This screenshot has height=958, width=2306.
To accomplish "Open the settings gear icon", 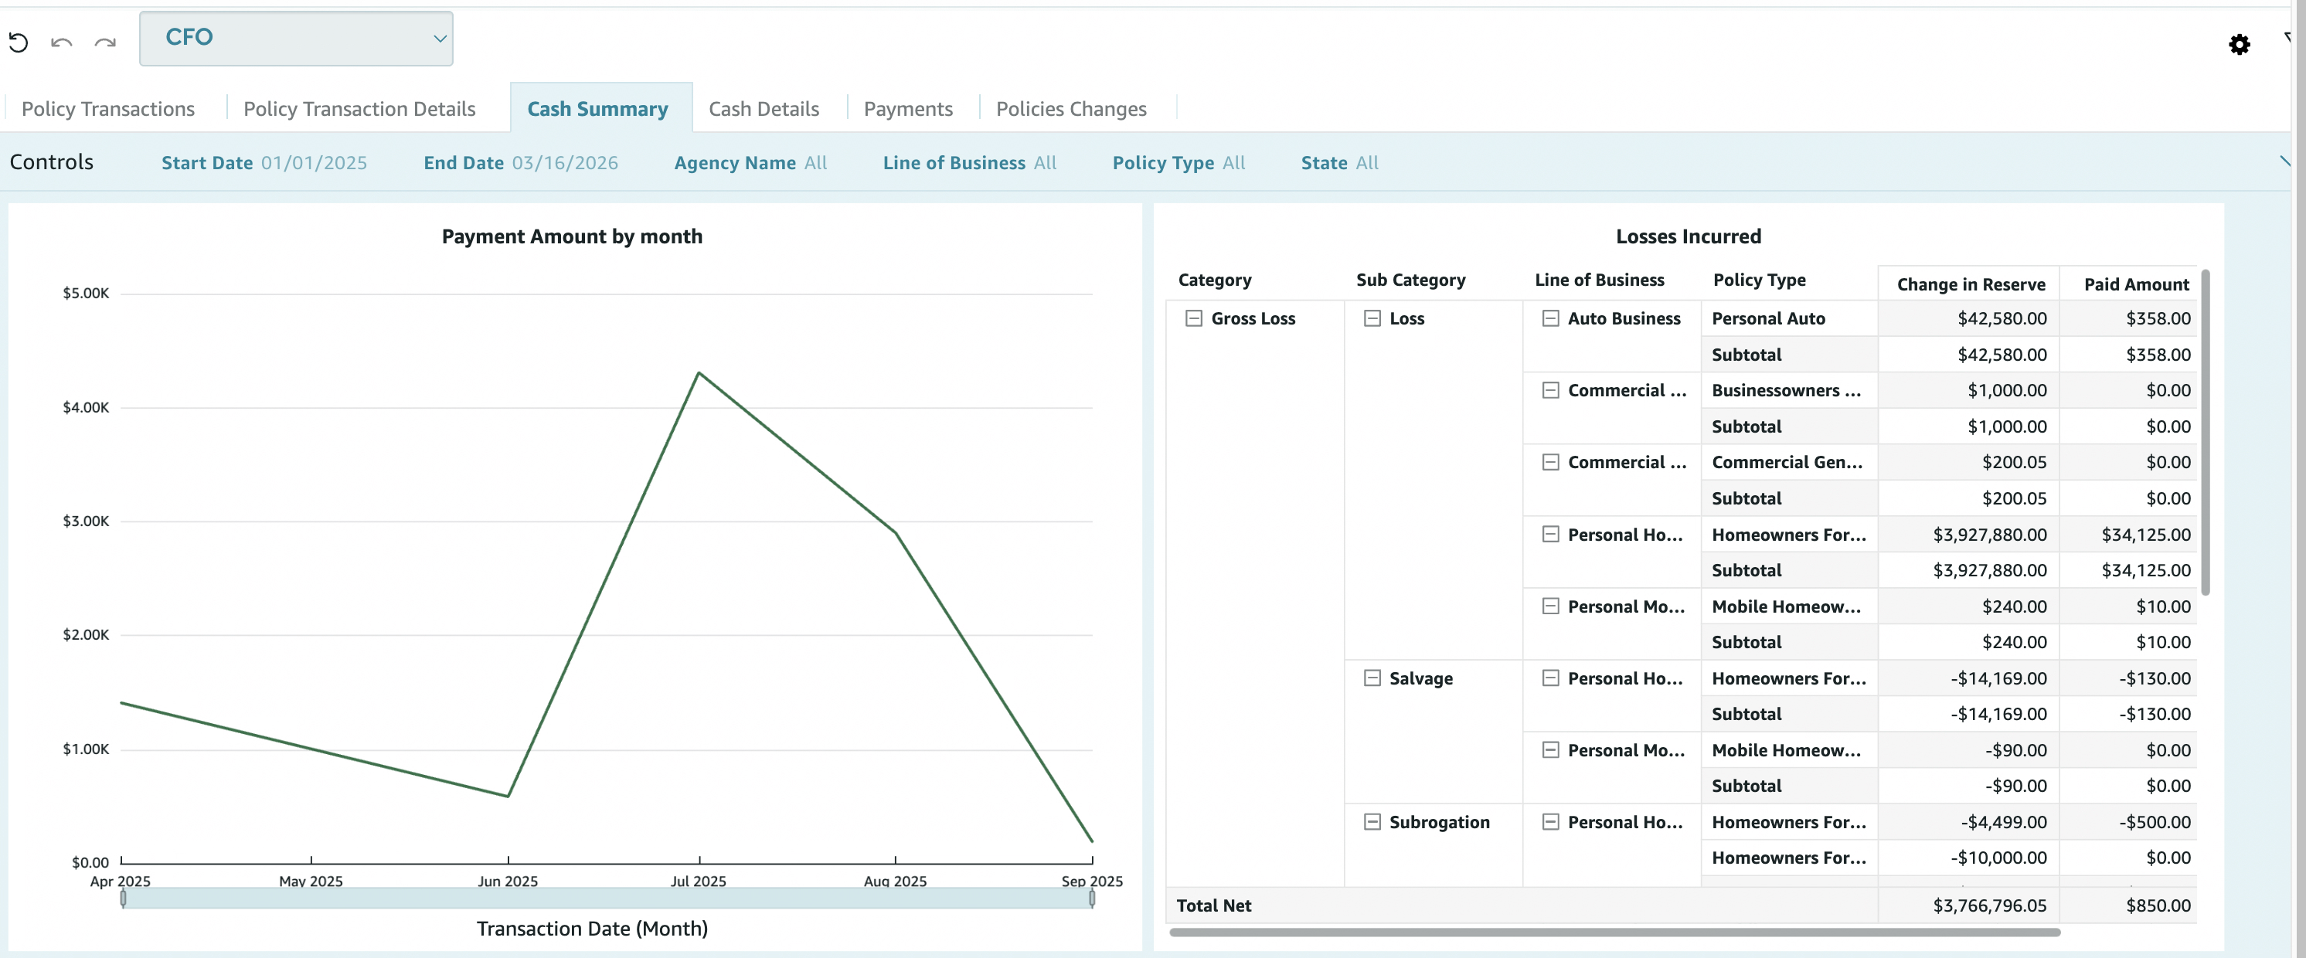I will [x=2238, y=45].
